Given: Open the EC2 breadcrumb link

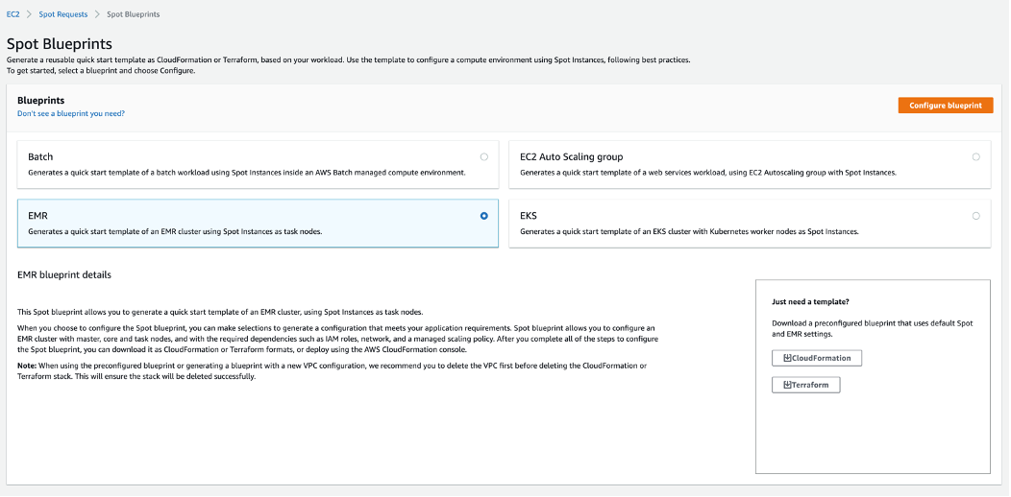Looking at the screenshot, I should point(12,14).
